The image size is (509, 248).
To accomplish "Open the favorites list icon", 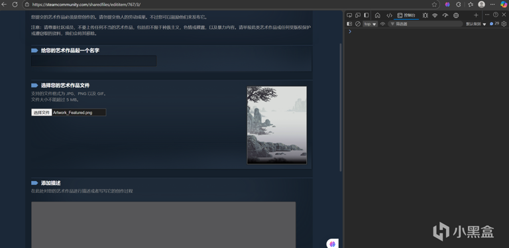I will (471, 5).
